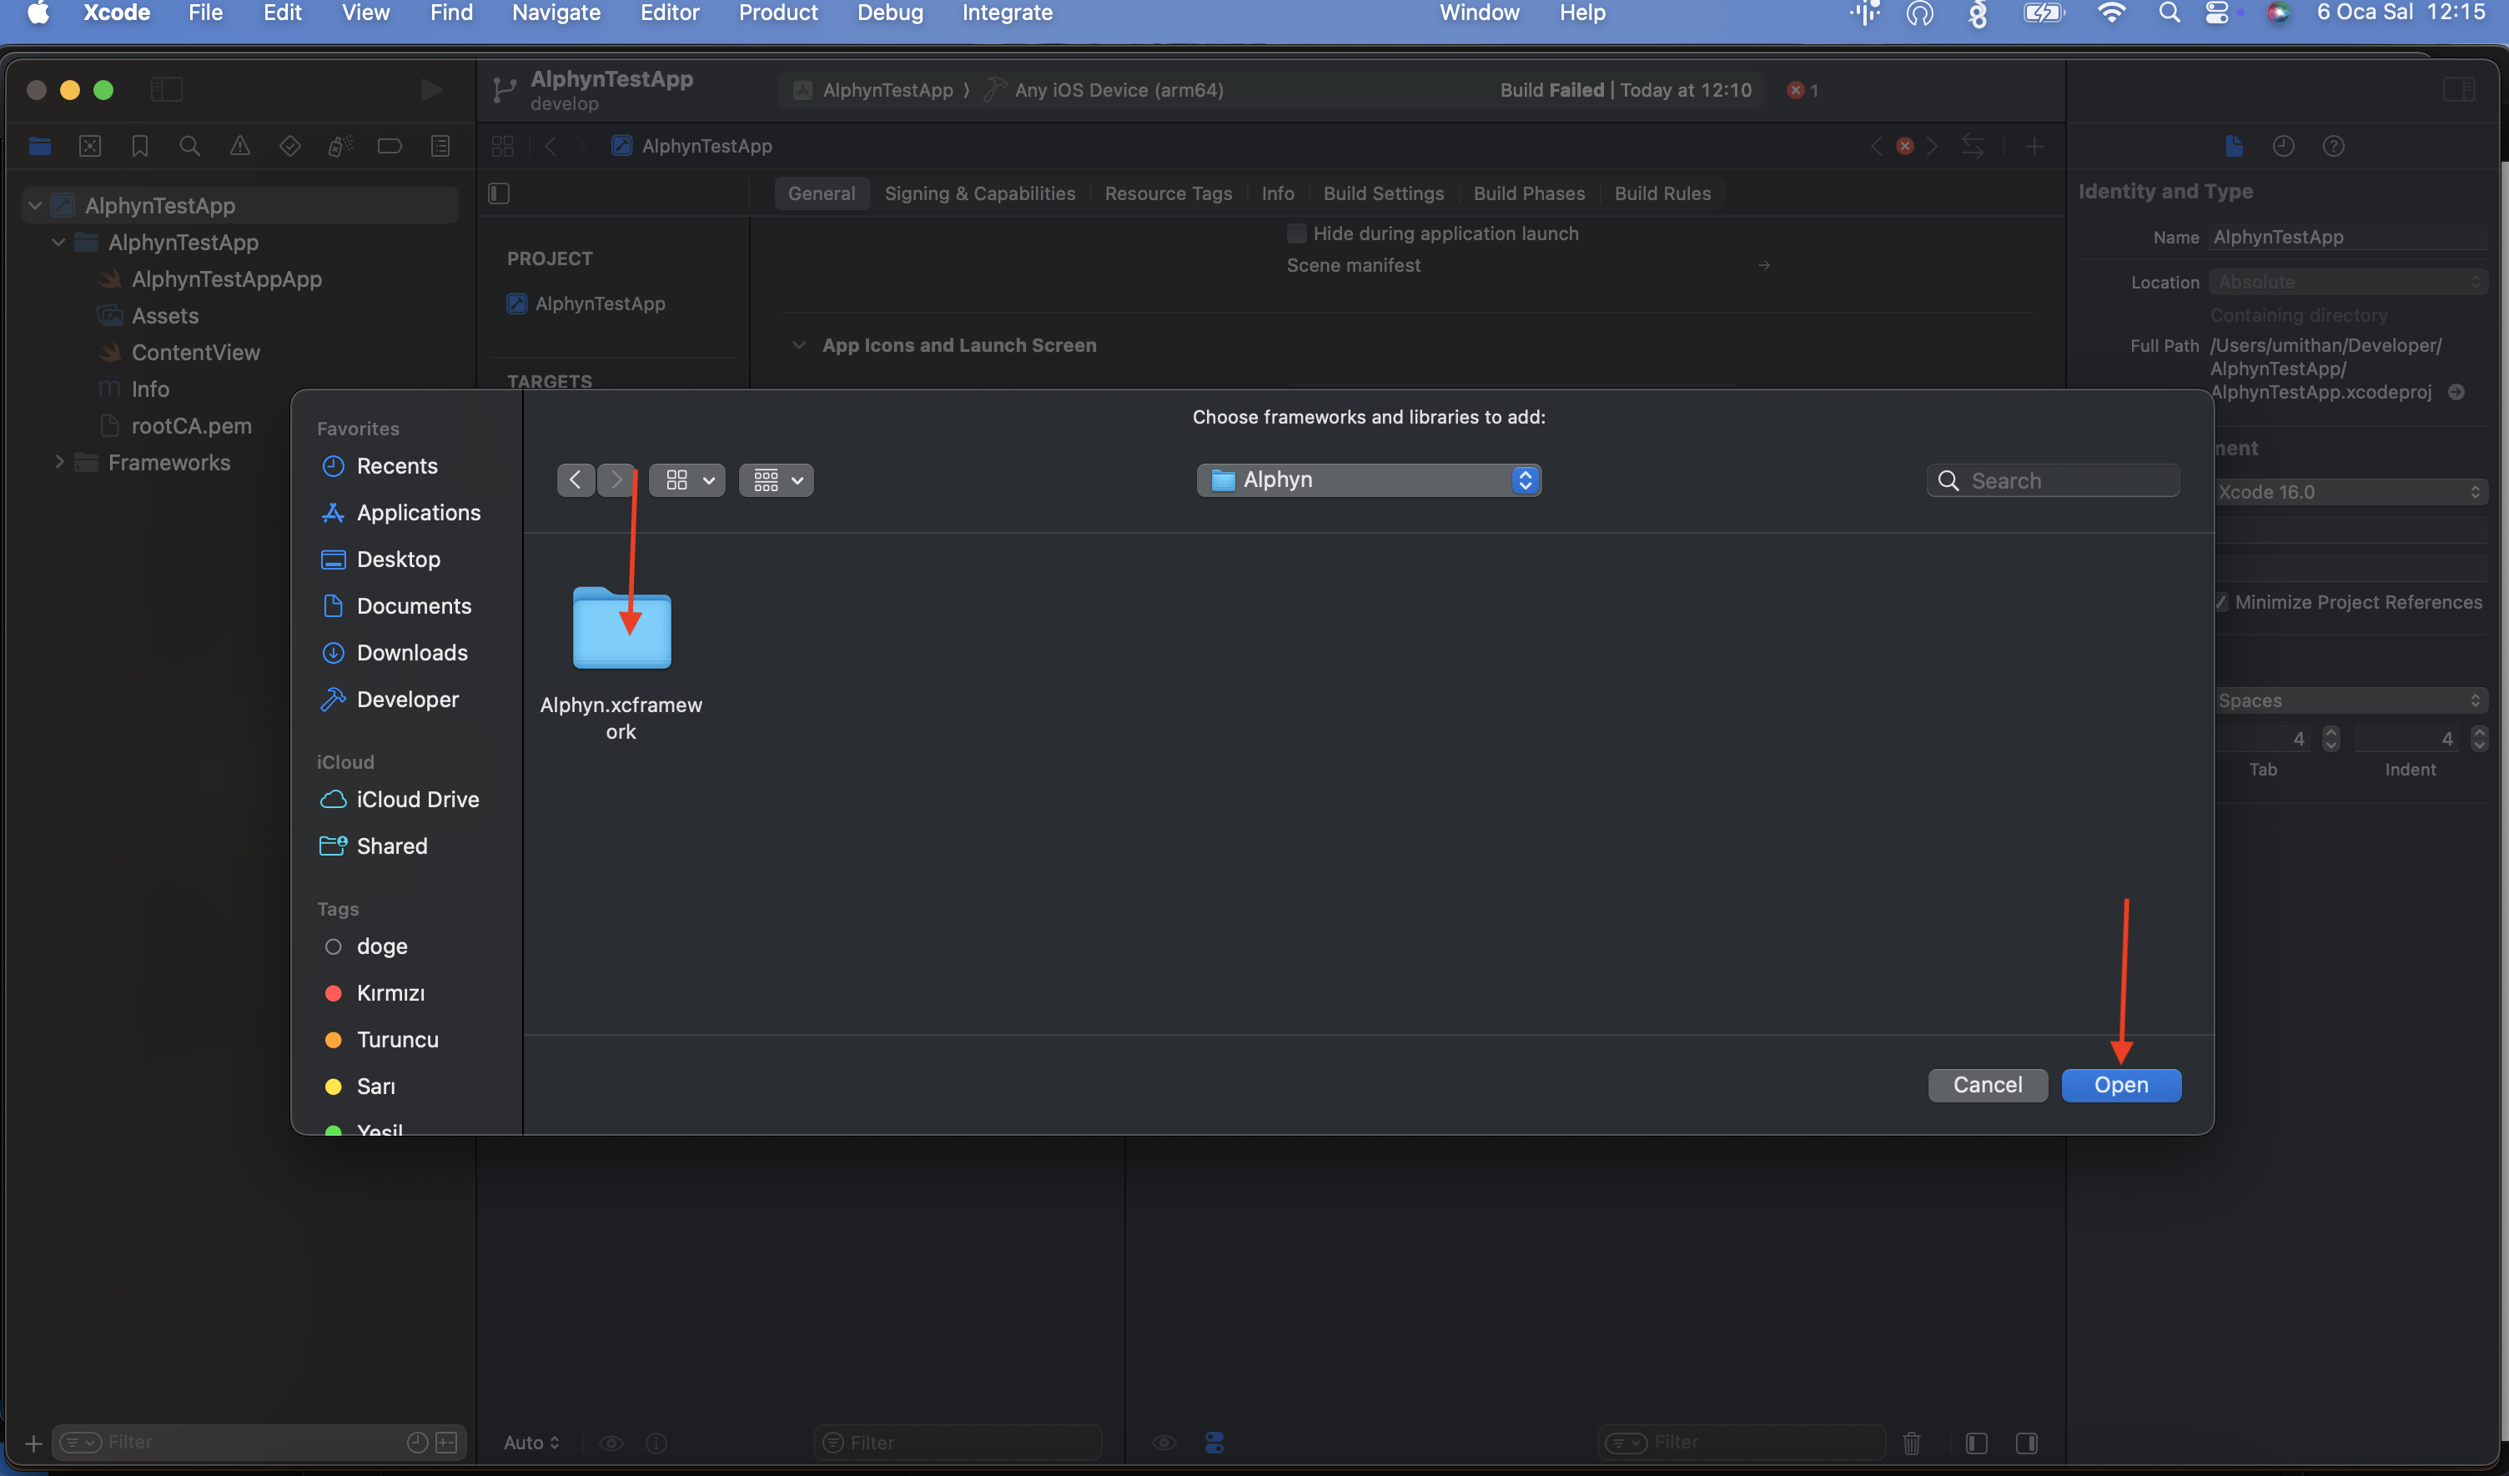Select Developer in Favorites sidebar
The height and width of the screenshot is (1476, 2509).
coord(406,700)
